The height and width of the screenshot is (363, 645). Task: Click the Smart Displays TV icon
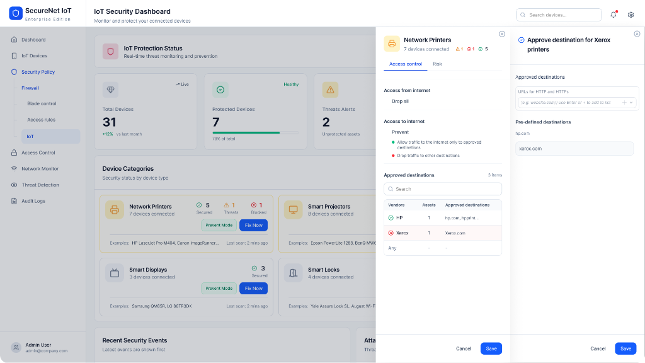(x=115, y=273)
